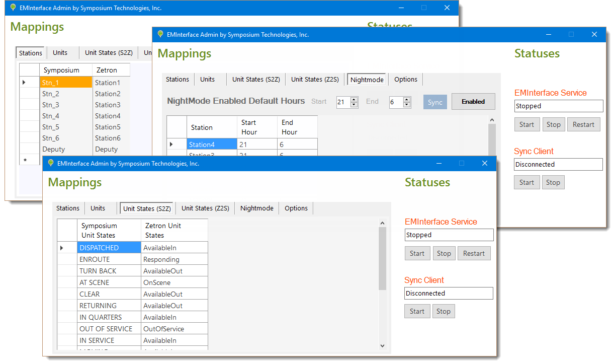Open the Nightmode tab in the front Unit States window
The height and width of the screenshot is (361, 612).
[x=257, y=208]
